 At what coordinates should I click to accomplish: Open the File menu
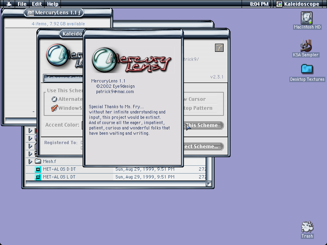pyautogui.click(x=22, y=4)
